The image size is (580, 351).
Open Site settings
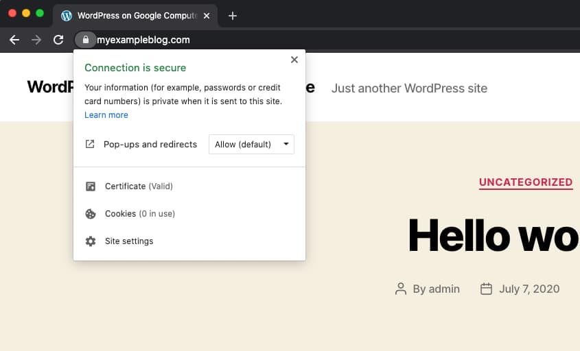click(129, 241)
